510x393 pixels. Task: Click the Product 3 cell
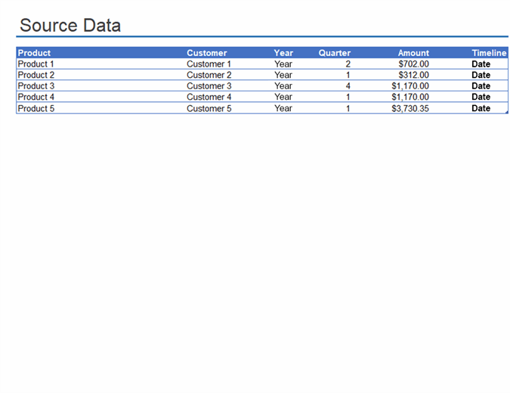pos(36,86)
